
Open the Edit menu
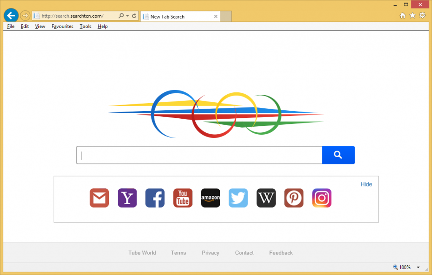click(25, 27)
